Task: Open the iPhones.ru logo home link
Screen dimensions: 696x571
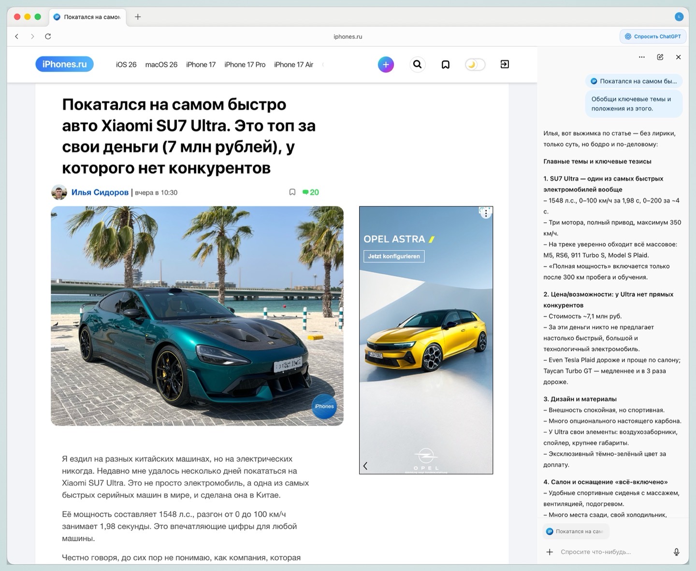Action: tap(64, 64)
